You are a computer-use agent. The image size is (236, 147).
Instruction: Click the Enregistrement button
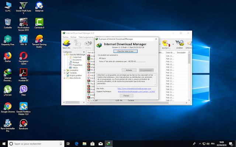tap(146, 70)
